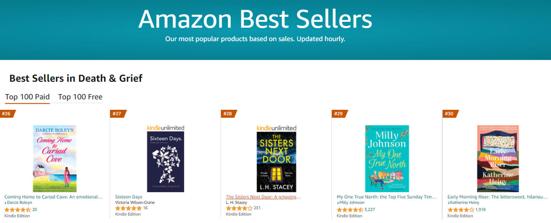Open Coming Home to Cariad Cove title link
The height and width of the screenshot is (223, 551).
click(54, 197)
